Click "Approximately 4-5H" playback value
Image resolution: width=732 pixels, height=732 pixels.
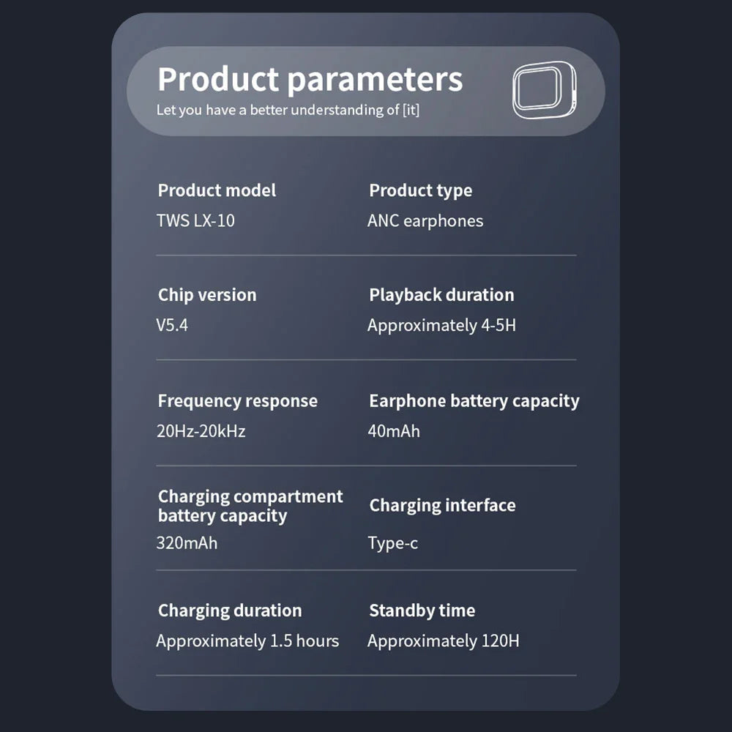441,326
